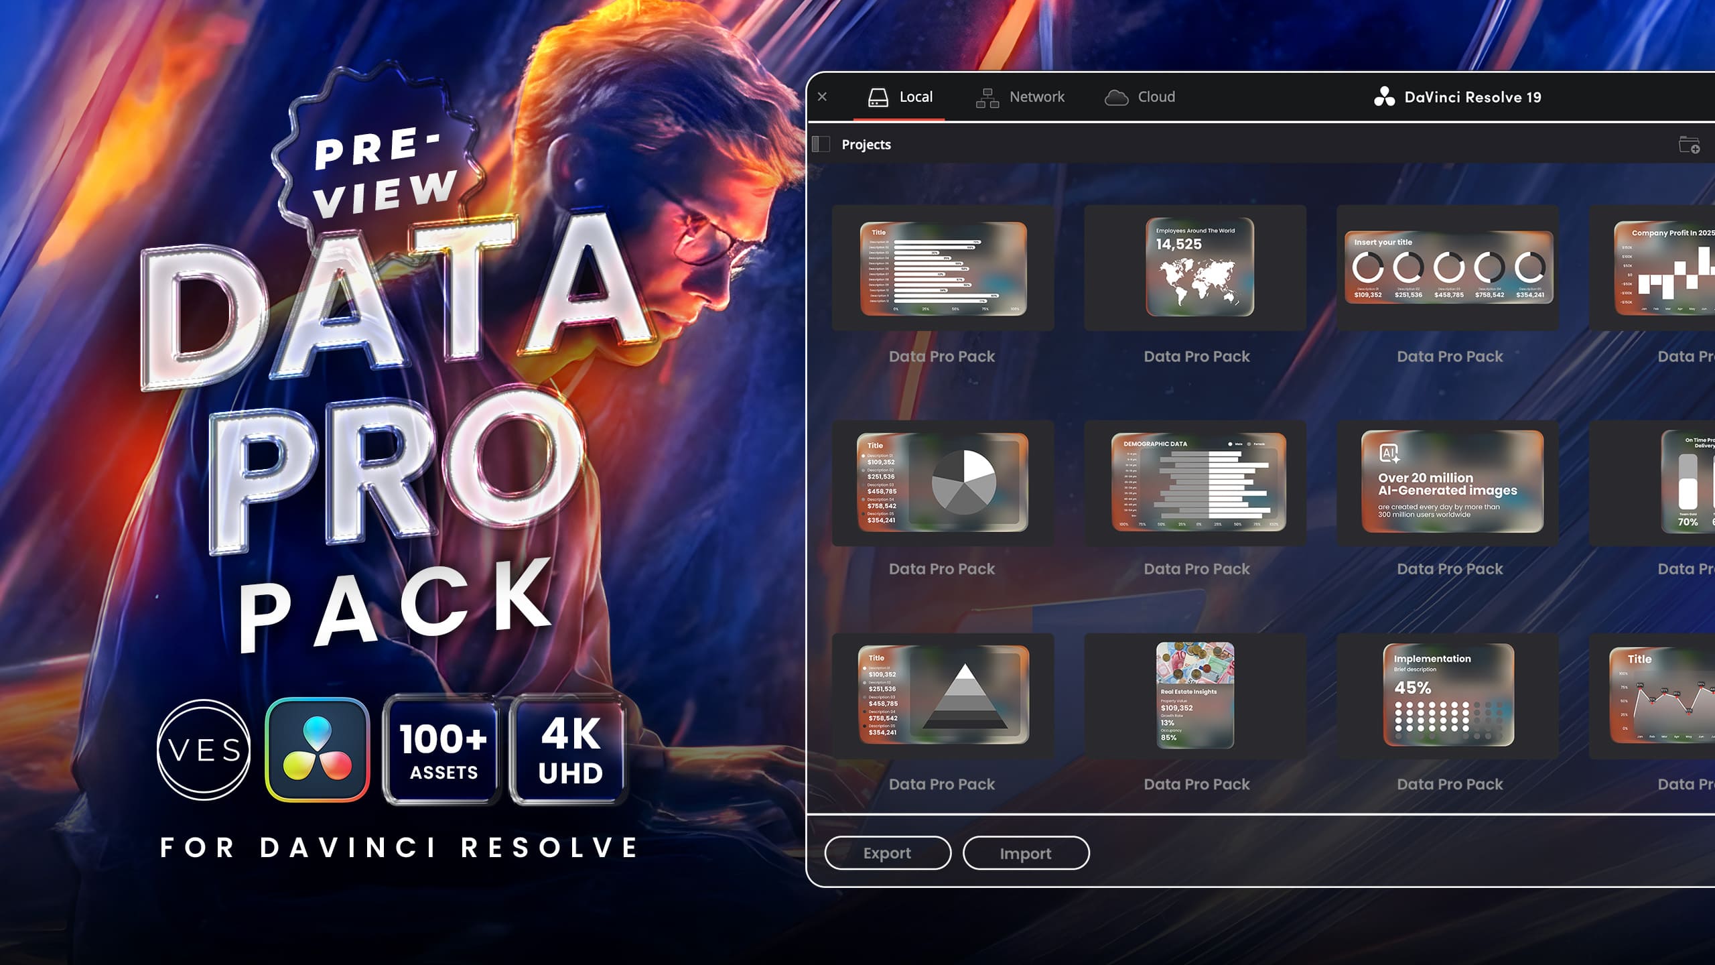This screenshot has width=1715, height=965.
Task: Click the DaVinci Resolve app badge
Action: tap(318, 749)
